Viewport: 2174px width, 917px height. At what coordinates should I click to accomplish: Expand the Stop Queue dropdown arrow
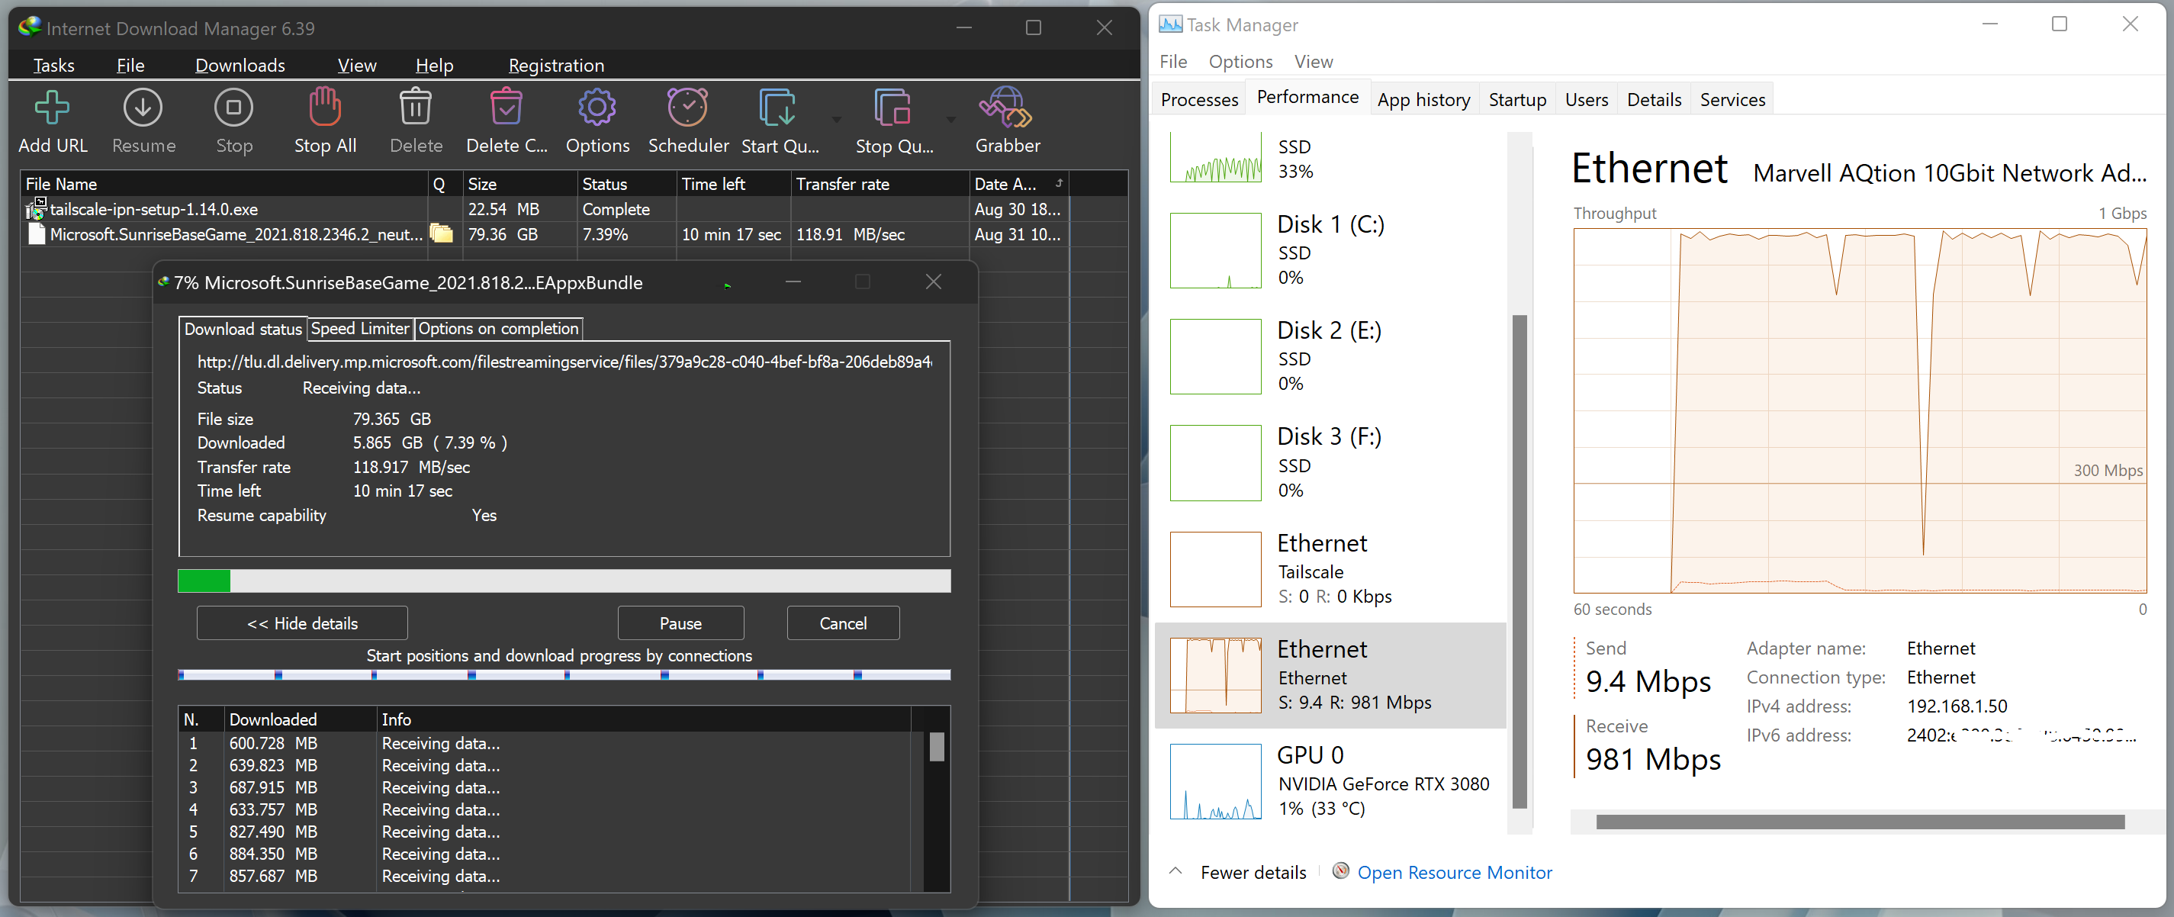pyautogui.click(x=951, y=119)
